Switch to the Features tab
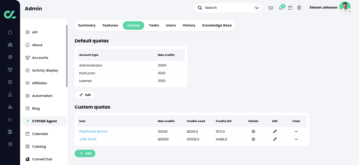 [110, 26]
